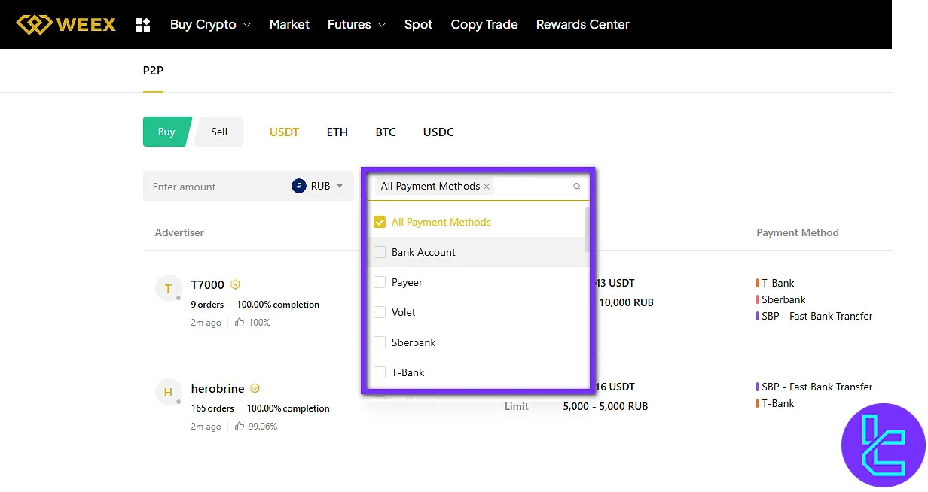Check the Payeer option
The width and height of the screenshot is (928, 492).
380,282
